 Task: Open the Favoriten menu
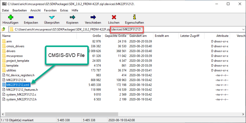point(50,10)
